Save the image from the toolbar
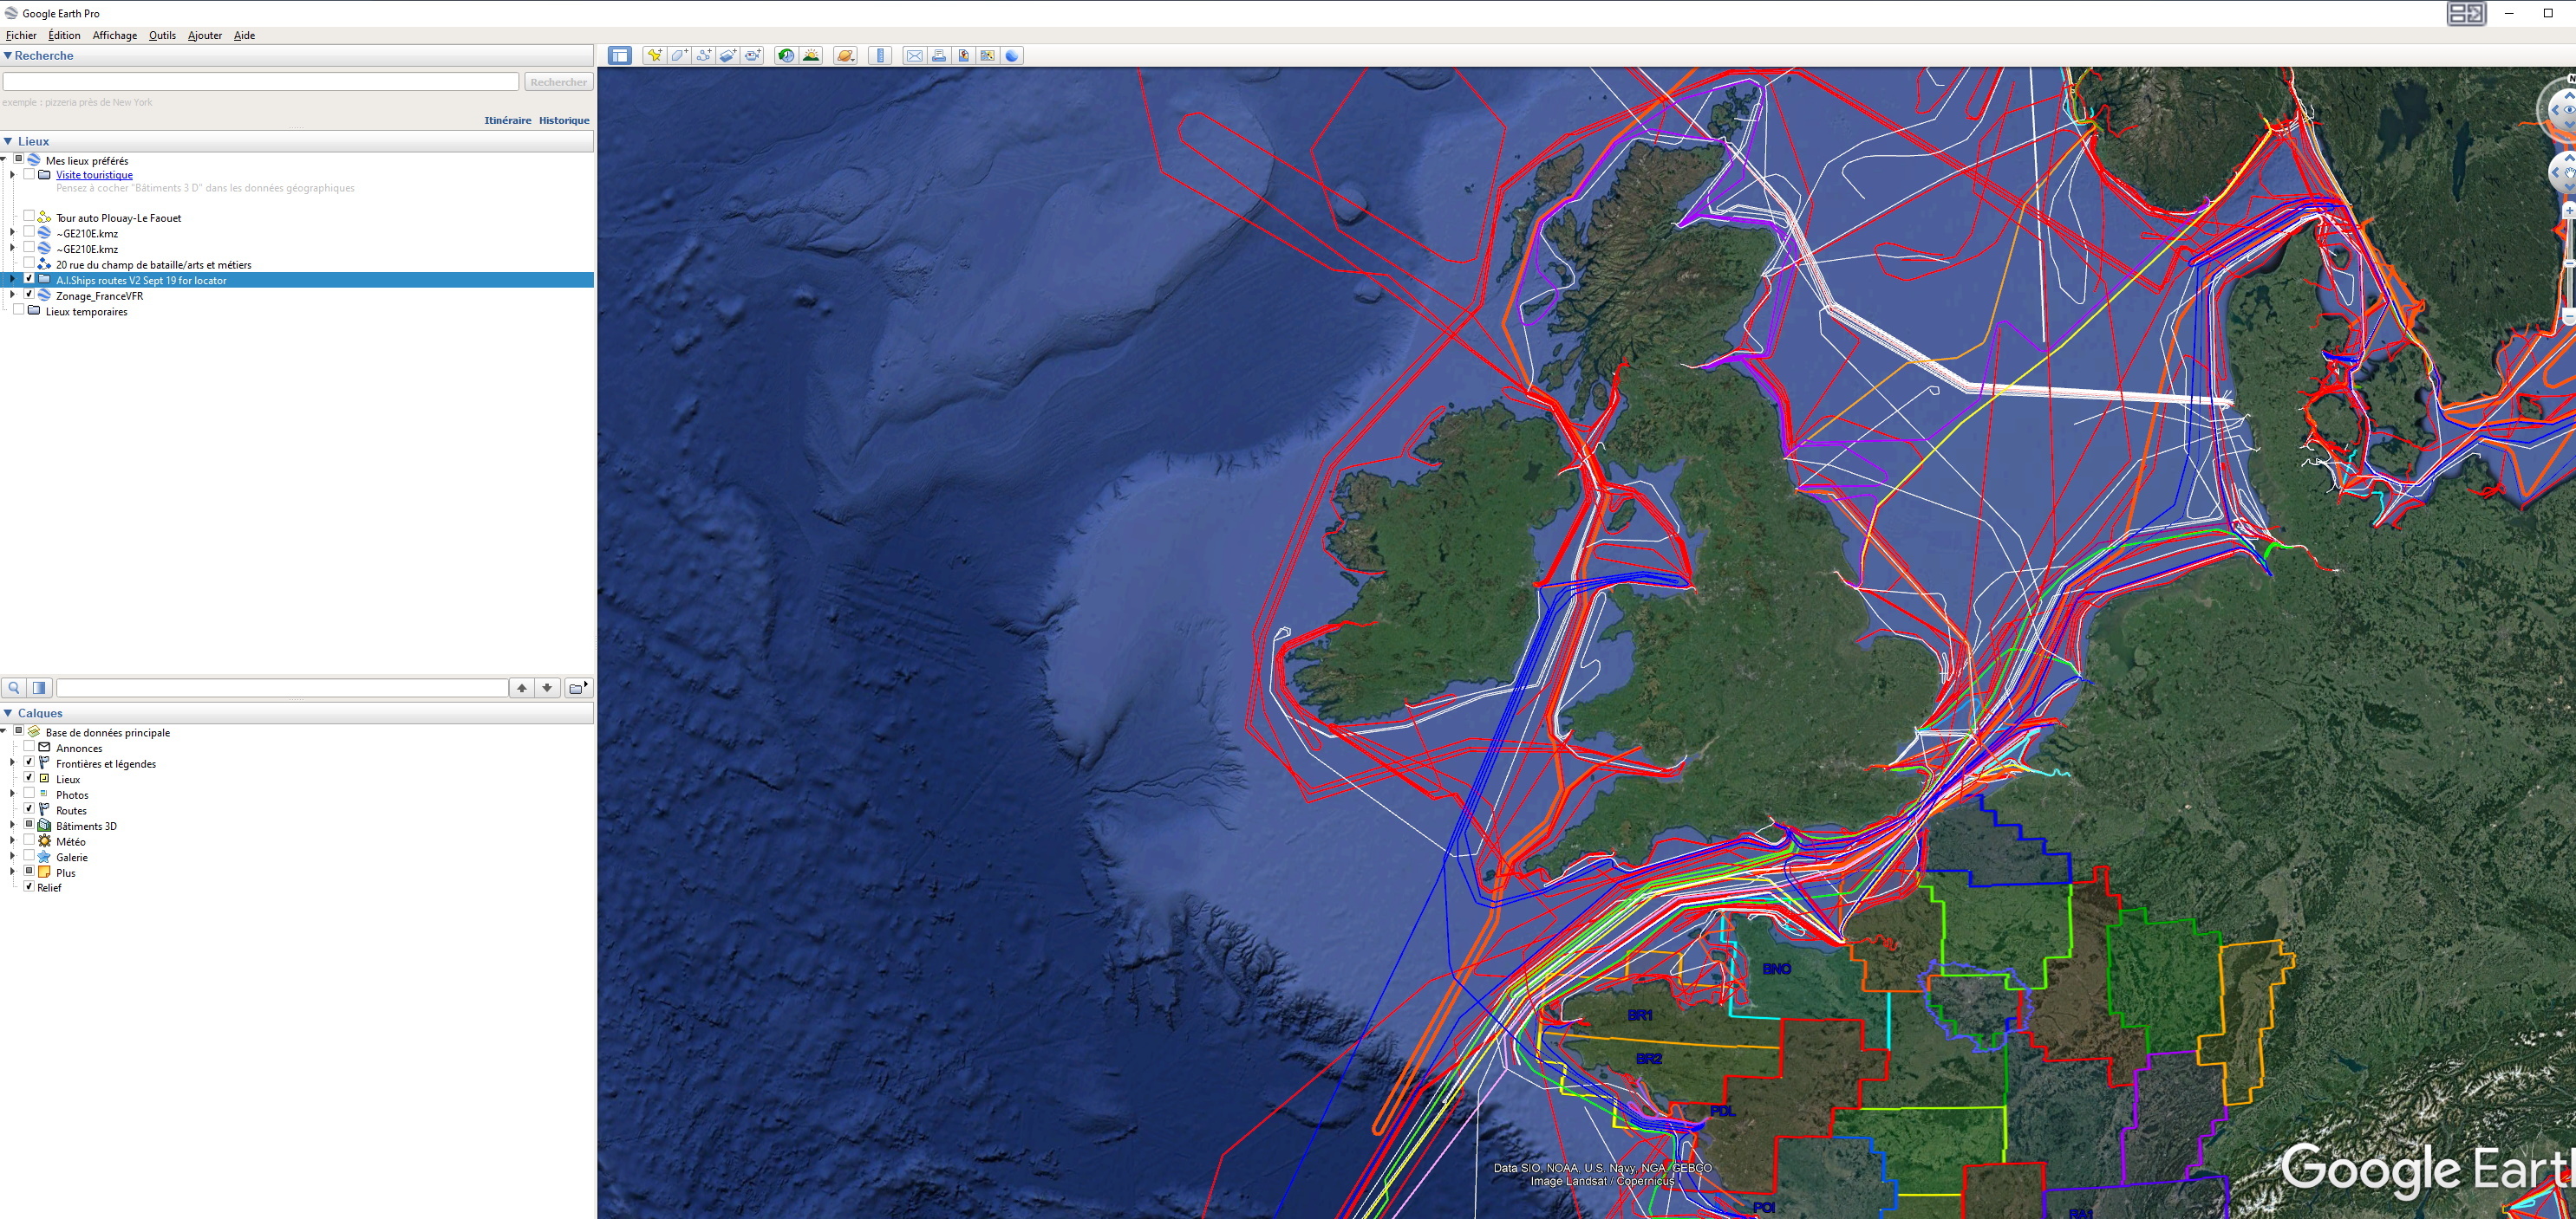The image size is (2576, 1219). point(963,56)
